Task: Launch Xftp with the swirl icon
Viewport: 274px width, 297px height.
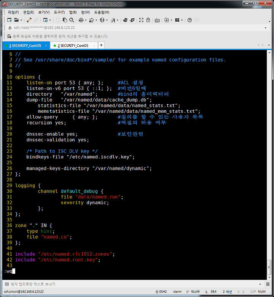Action: tap(125, 20)
